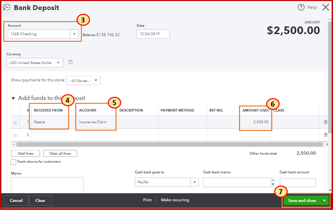The width and height of the screenshot is (333, 210).
Task: Close the Bank Deposit window
Action: [325, 7]
